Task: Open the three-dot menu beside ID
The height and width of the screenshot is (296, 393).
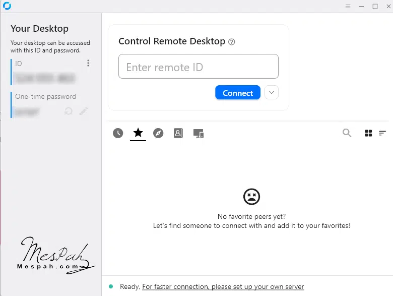Action: 88,63
